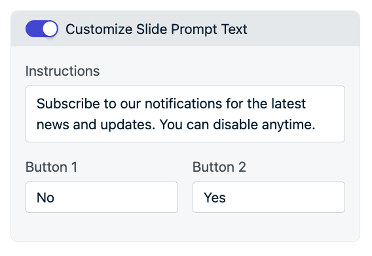Place cursor after the word anytime
This screenshot has width=372, height=256.
click(316, 125)
